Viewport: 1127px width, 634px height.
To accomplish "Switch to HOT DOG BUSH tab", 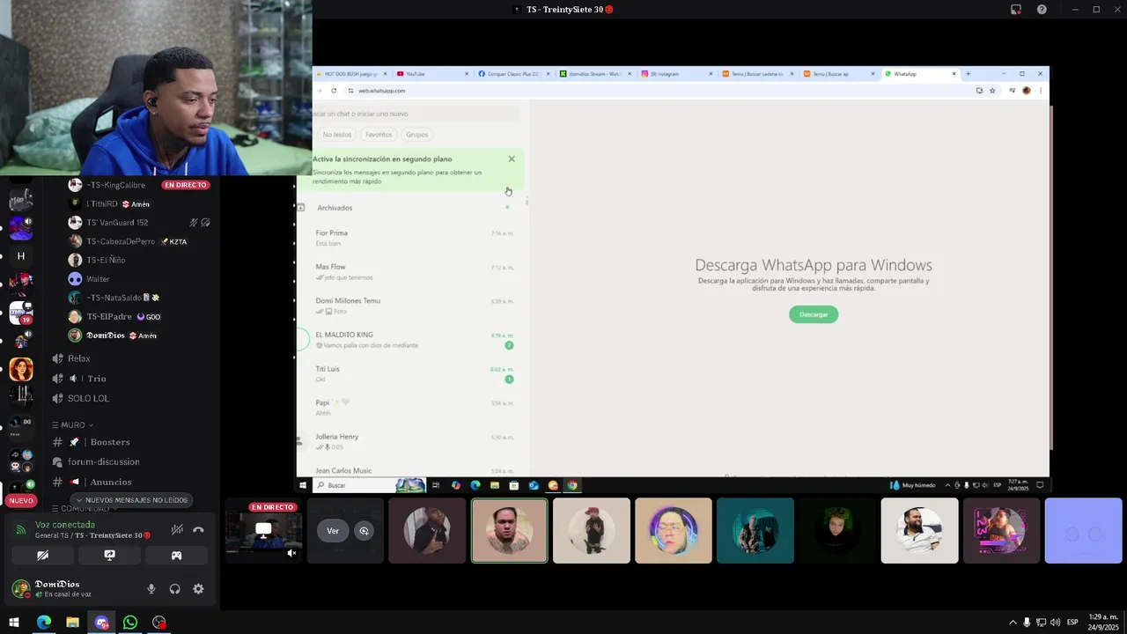I will (351, 74).
